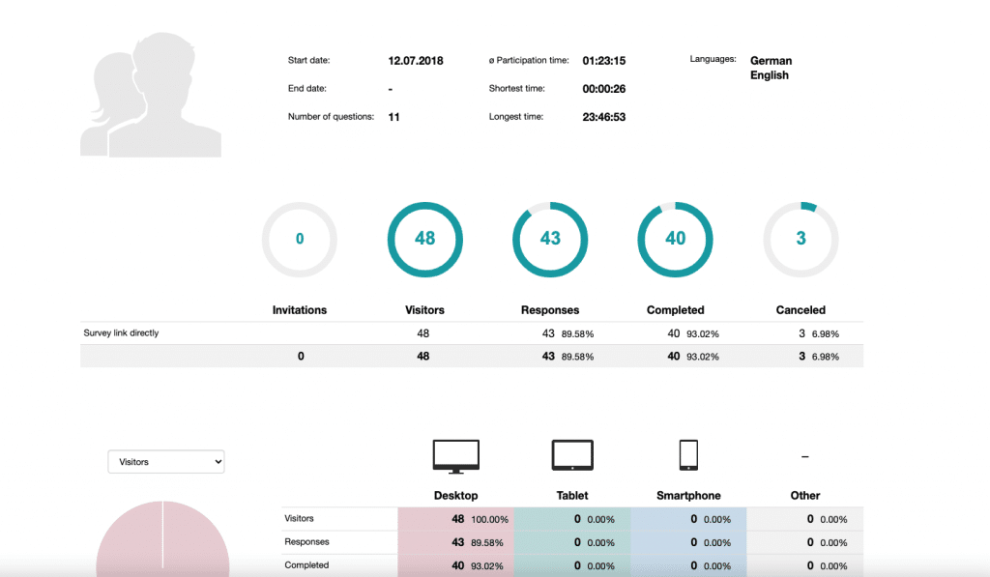990x577 pixels.
Task: Select shortest time 00:00:26
Action: click(603, 89)
